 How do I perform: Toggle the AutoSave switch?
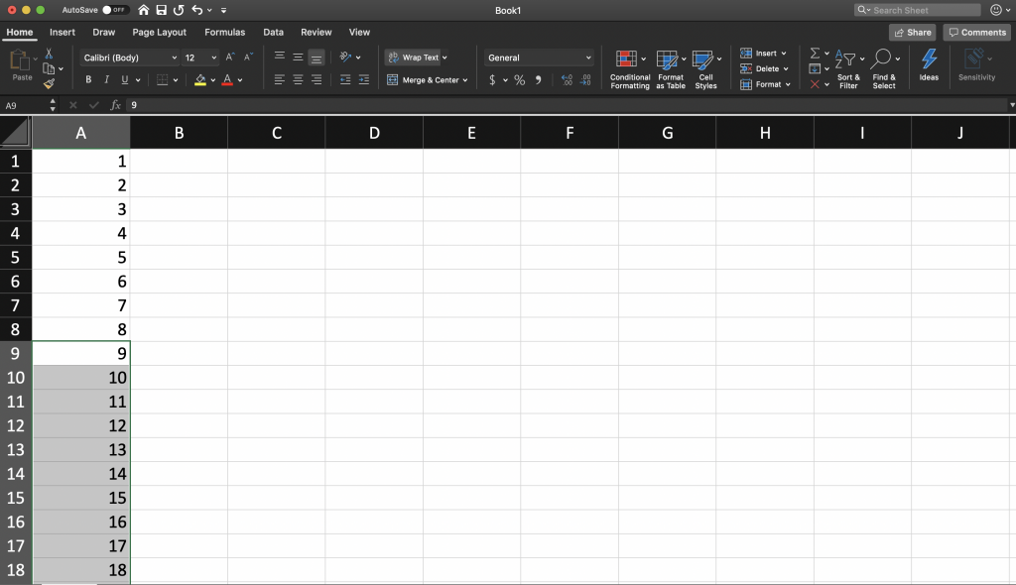pyautogui.click(x=115, y=10)
